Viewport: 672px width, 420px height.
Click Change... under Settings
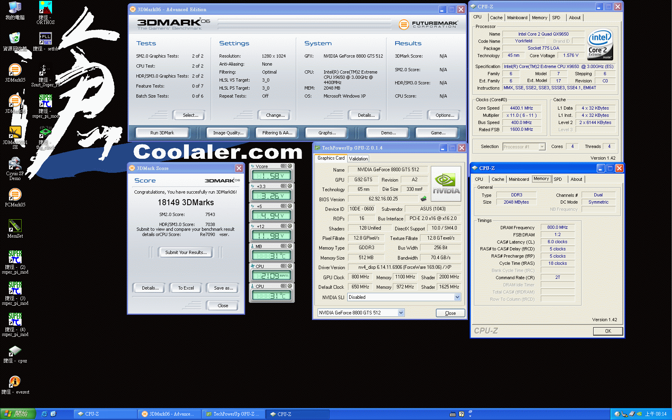[x=275, y=115]
